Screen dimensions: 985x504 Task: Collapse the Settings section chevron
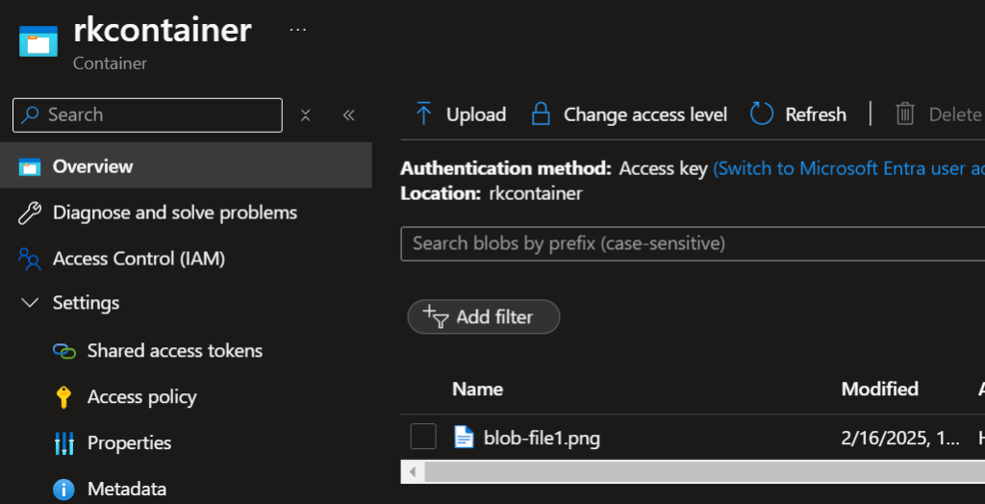[x=31, y=303]
